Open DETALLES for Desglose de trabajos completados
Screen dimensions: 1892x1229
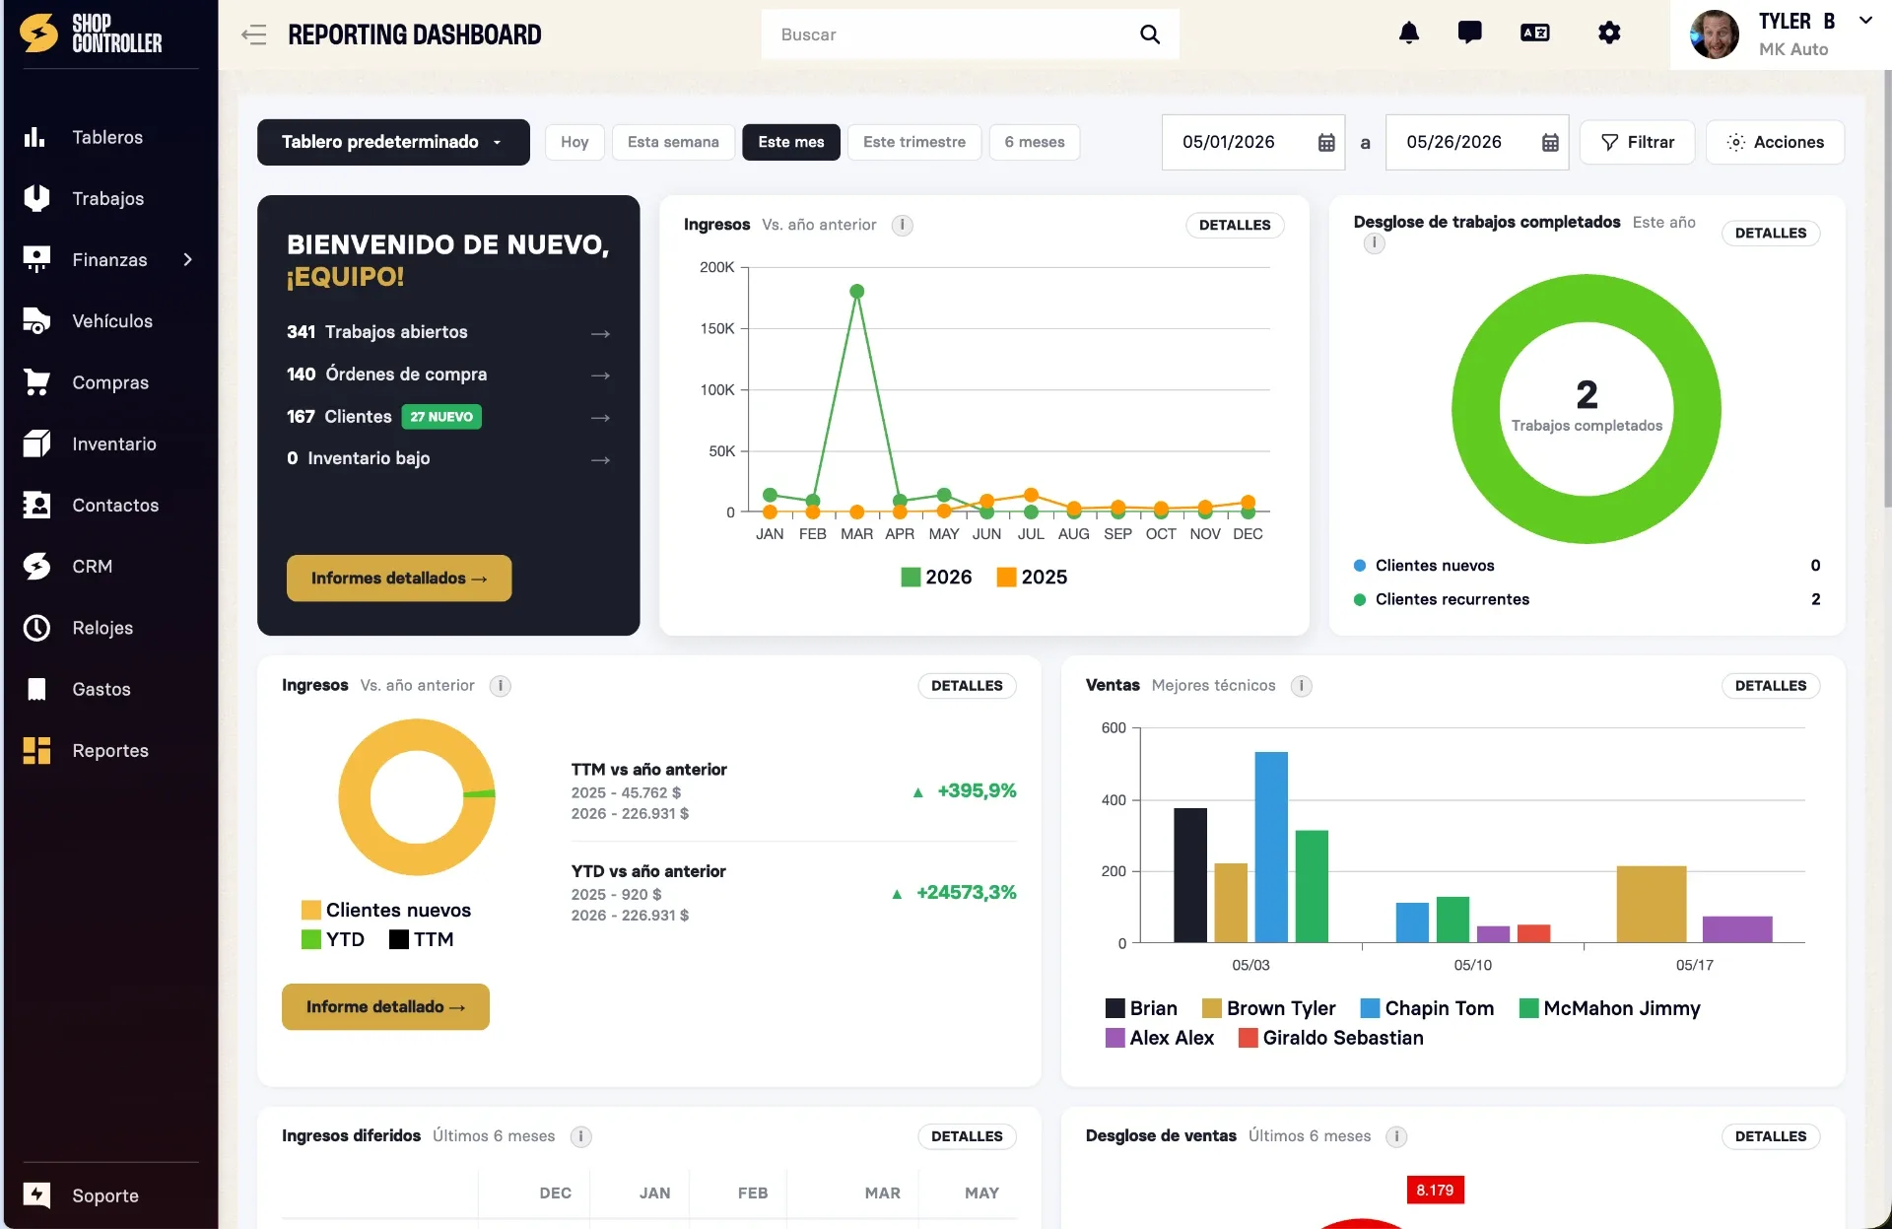click(x=1771, y=234)
